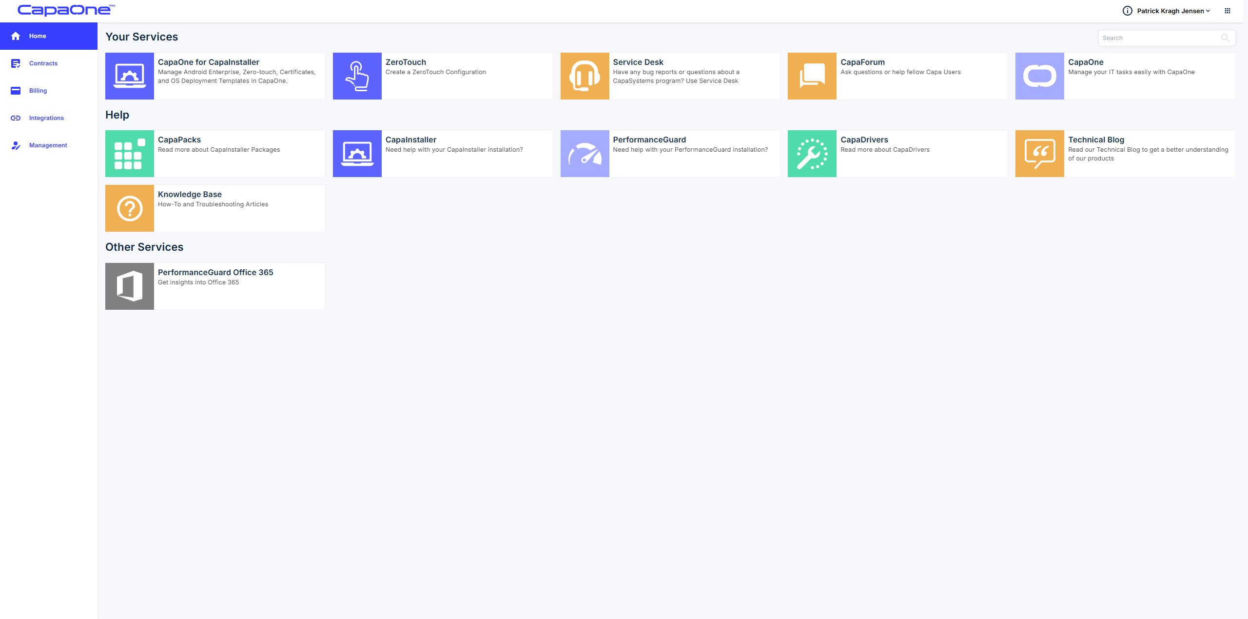1248x619 pixels.
Task: Click the ZeroTouch title link
Action: [406, 62]
